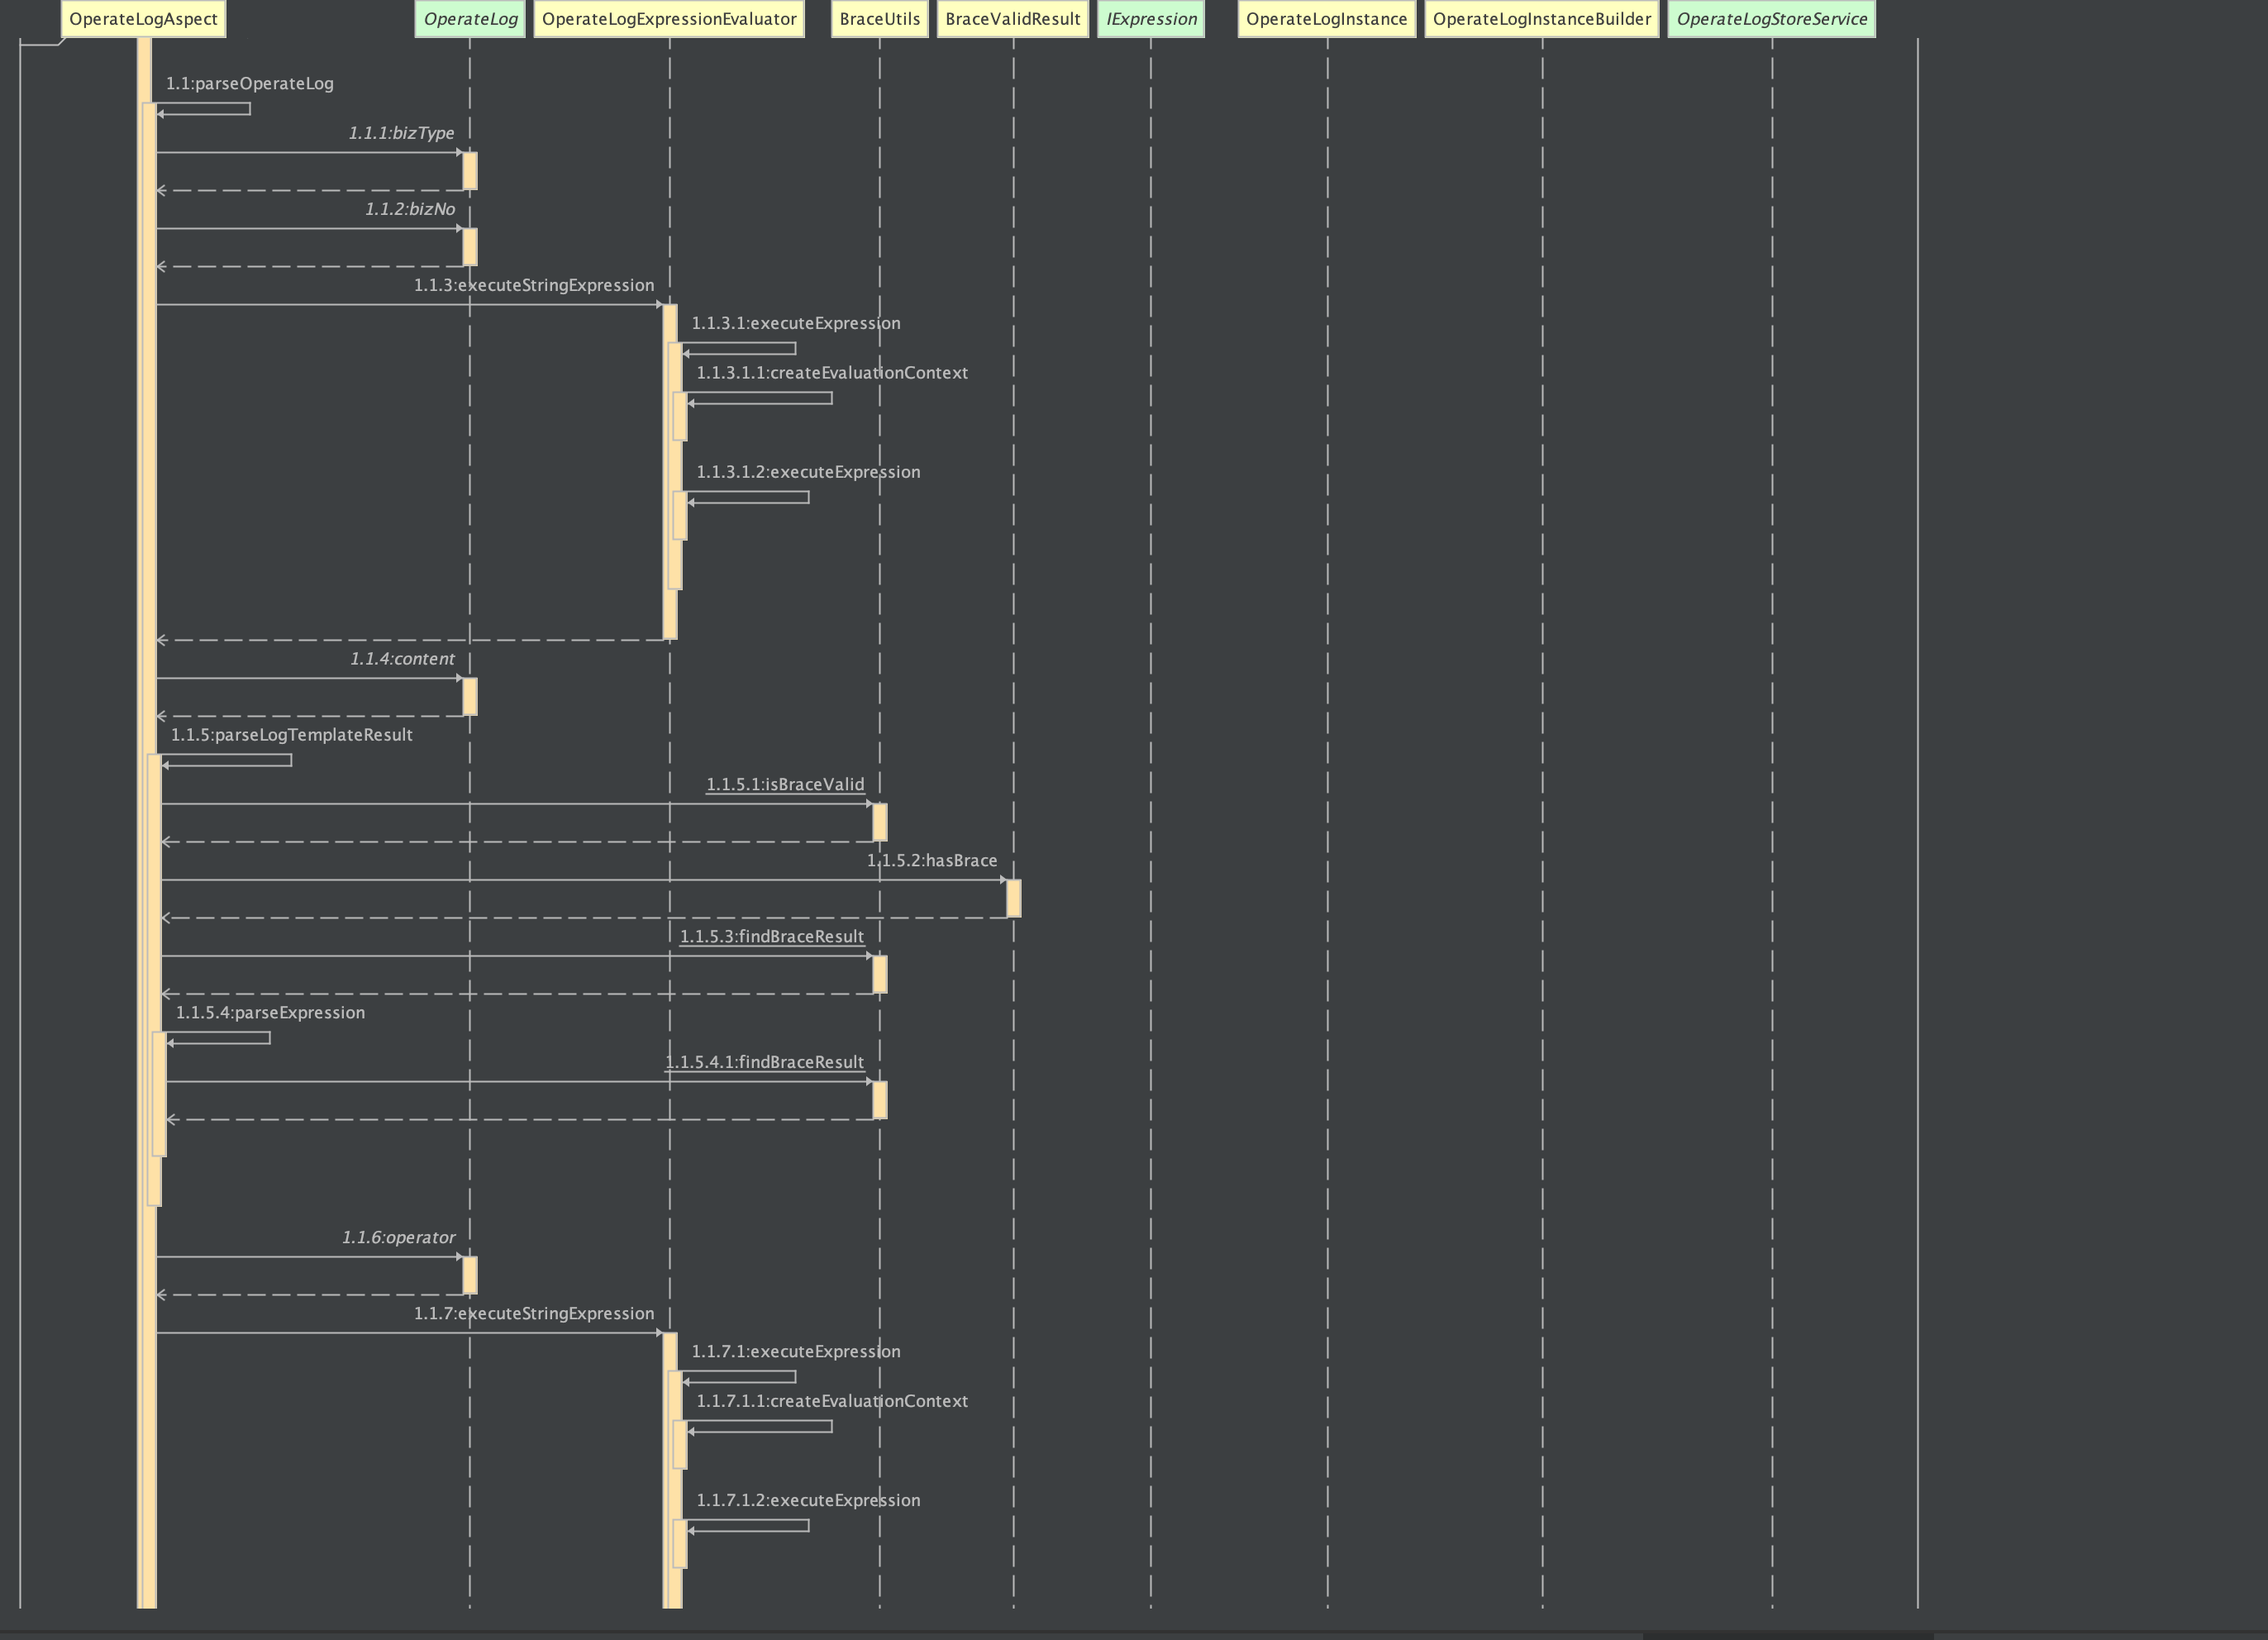Click the OperateLogInstanceBuilder header box
Image resolution: width=2268 pixels, height=1640 pixels.
tap(1541, 19)
